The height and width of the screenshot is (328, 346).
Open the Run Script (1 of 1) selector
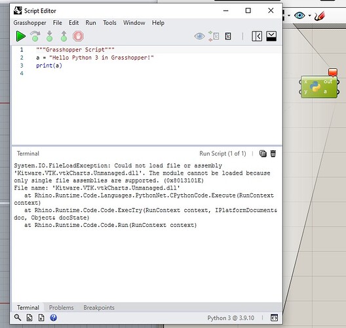pos(223,154)
